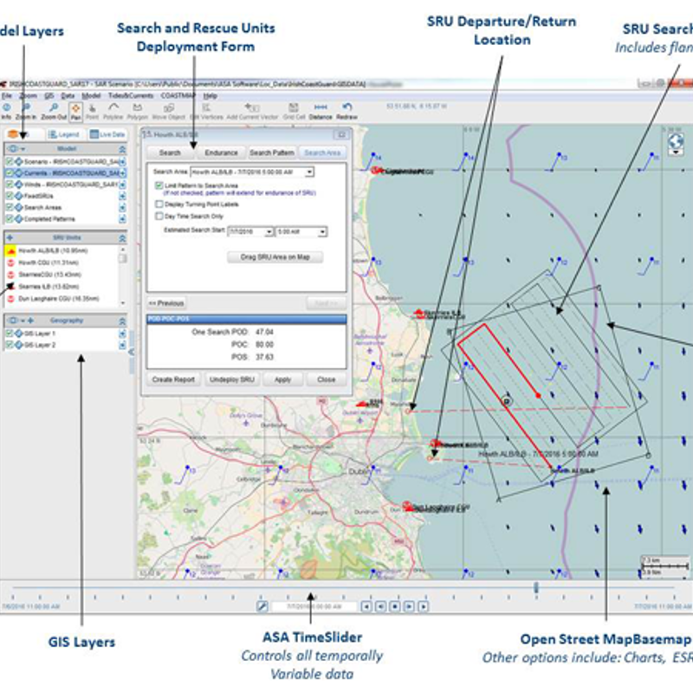This screenshot has width=693, height=693.
Task: Collapse the SRU Units panel
Action: (122, 236)
